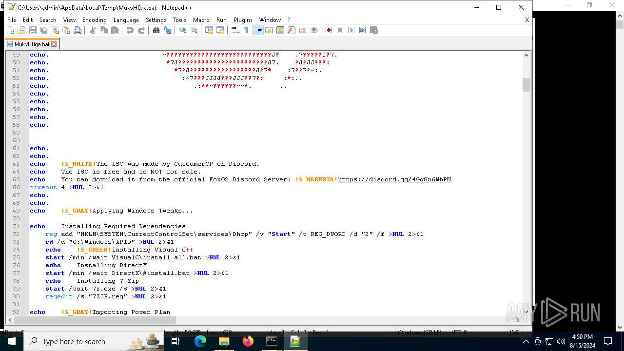Viewport: 624px width, 351px height.
Task: Click the Save All toolbar icon
Action: (44, 30)
